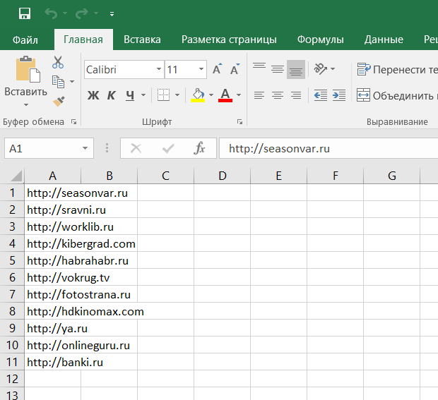438x400 pixels.
Task: Select the Format Painter brush icon
Action: (59, 102)
